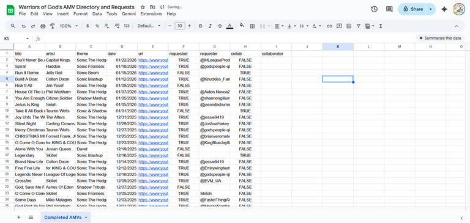
Task: Open the Data menu
Action: pos(97,14)
